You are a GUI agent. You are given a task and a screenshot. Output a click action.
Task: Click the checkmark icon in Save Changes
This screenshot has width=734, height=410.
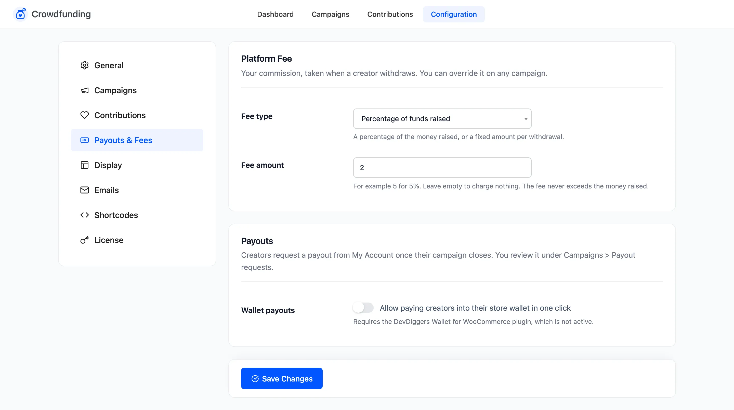(x=255, y=378)
